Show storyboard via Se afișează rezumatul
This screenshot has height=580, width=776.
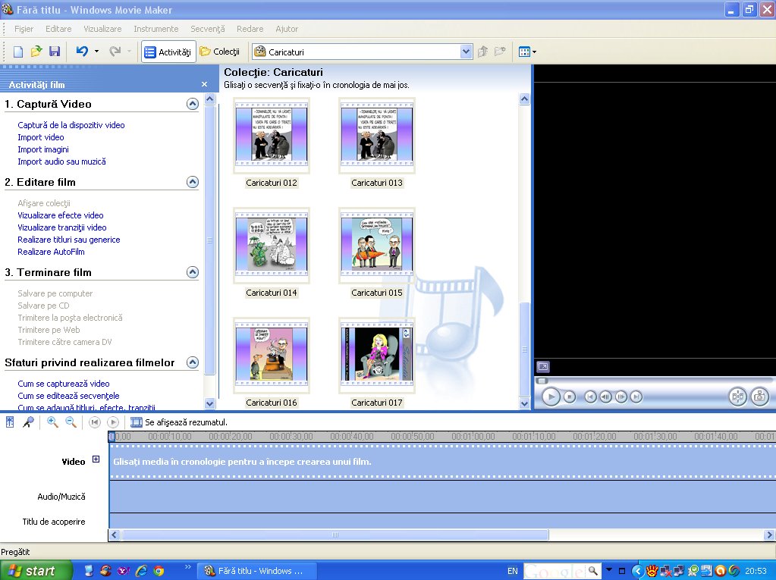click(179, 422)
